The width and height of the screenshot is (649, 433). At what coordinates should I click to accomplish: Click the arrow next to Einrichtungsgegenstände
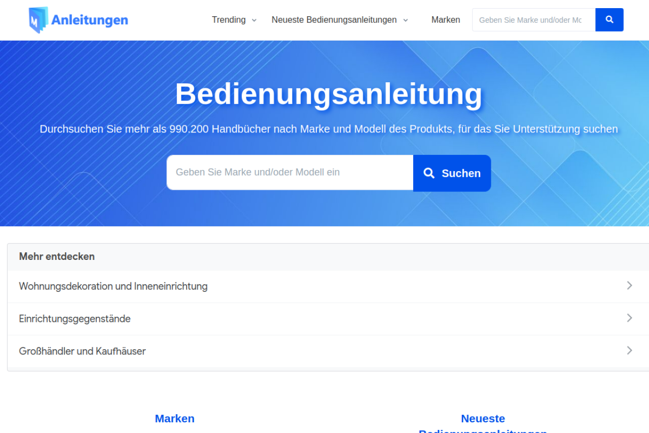629,318
